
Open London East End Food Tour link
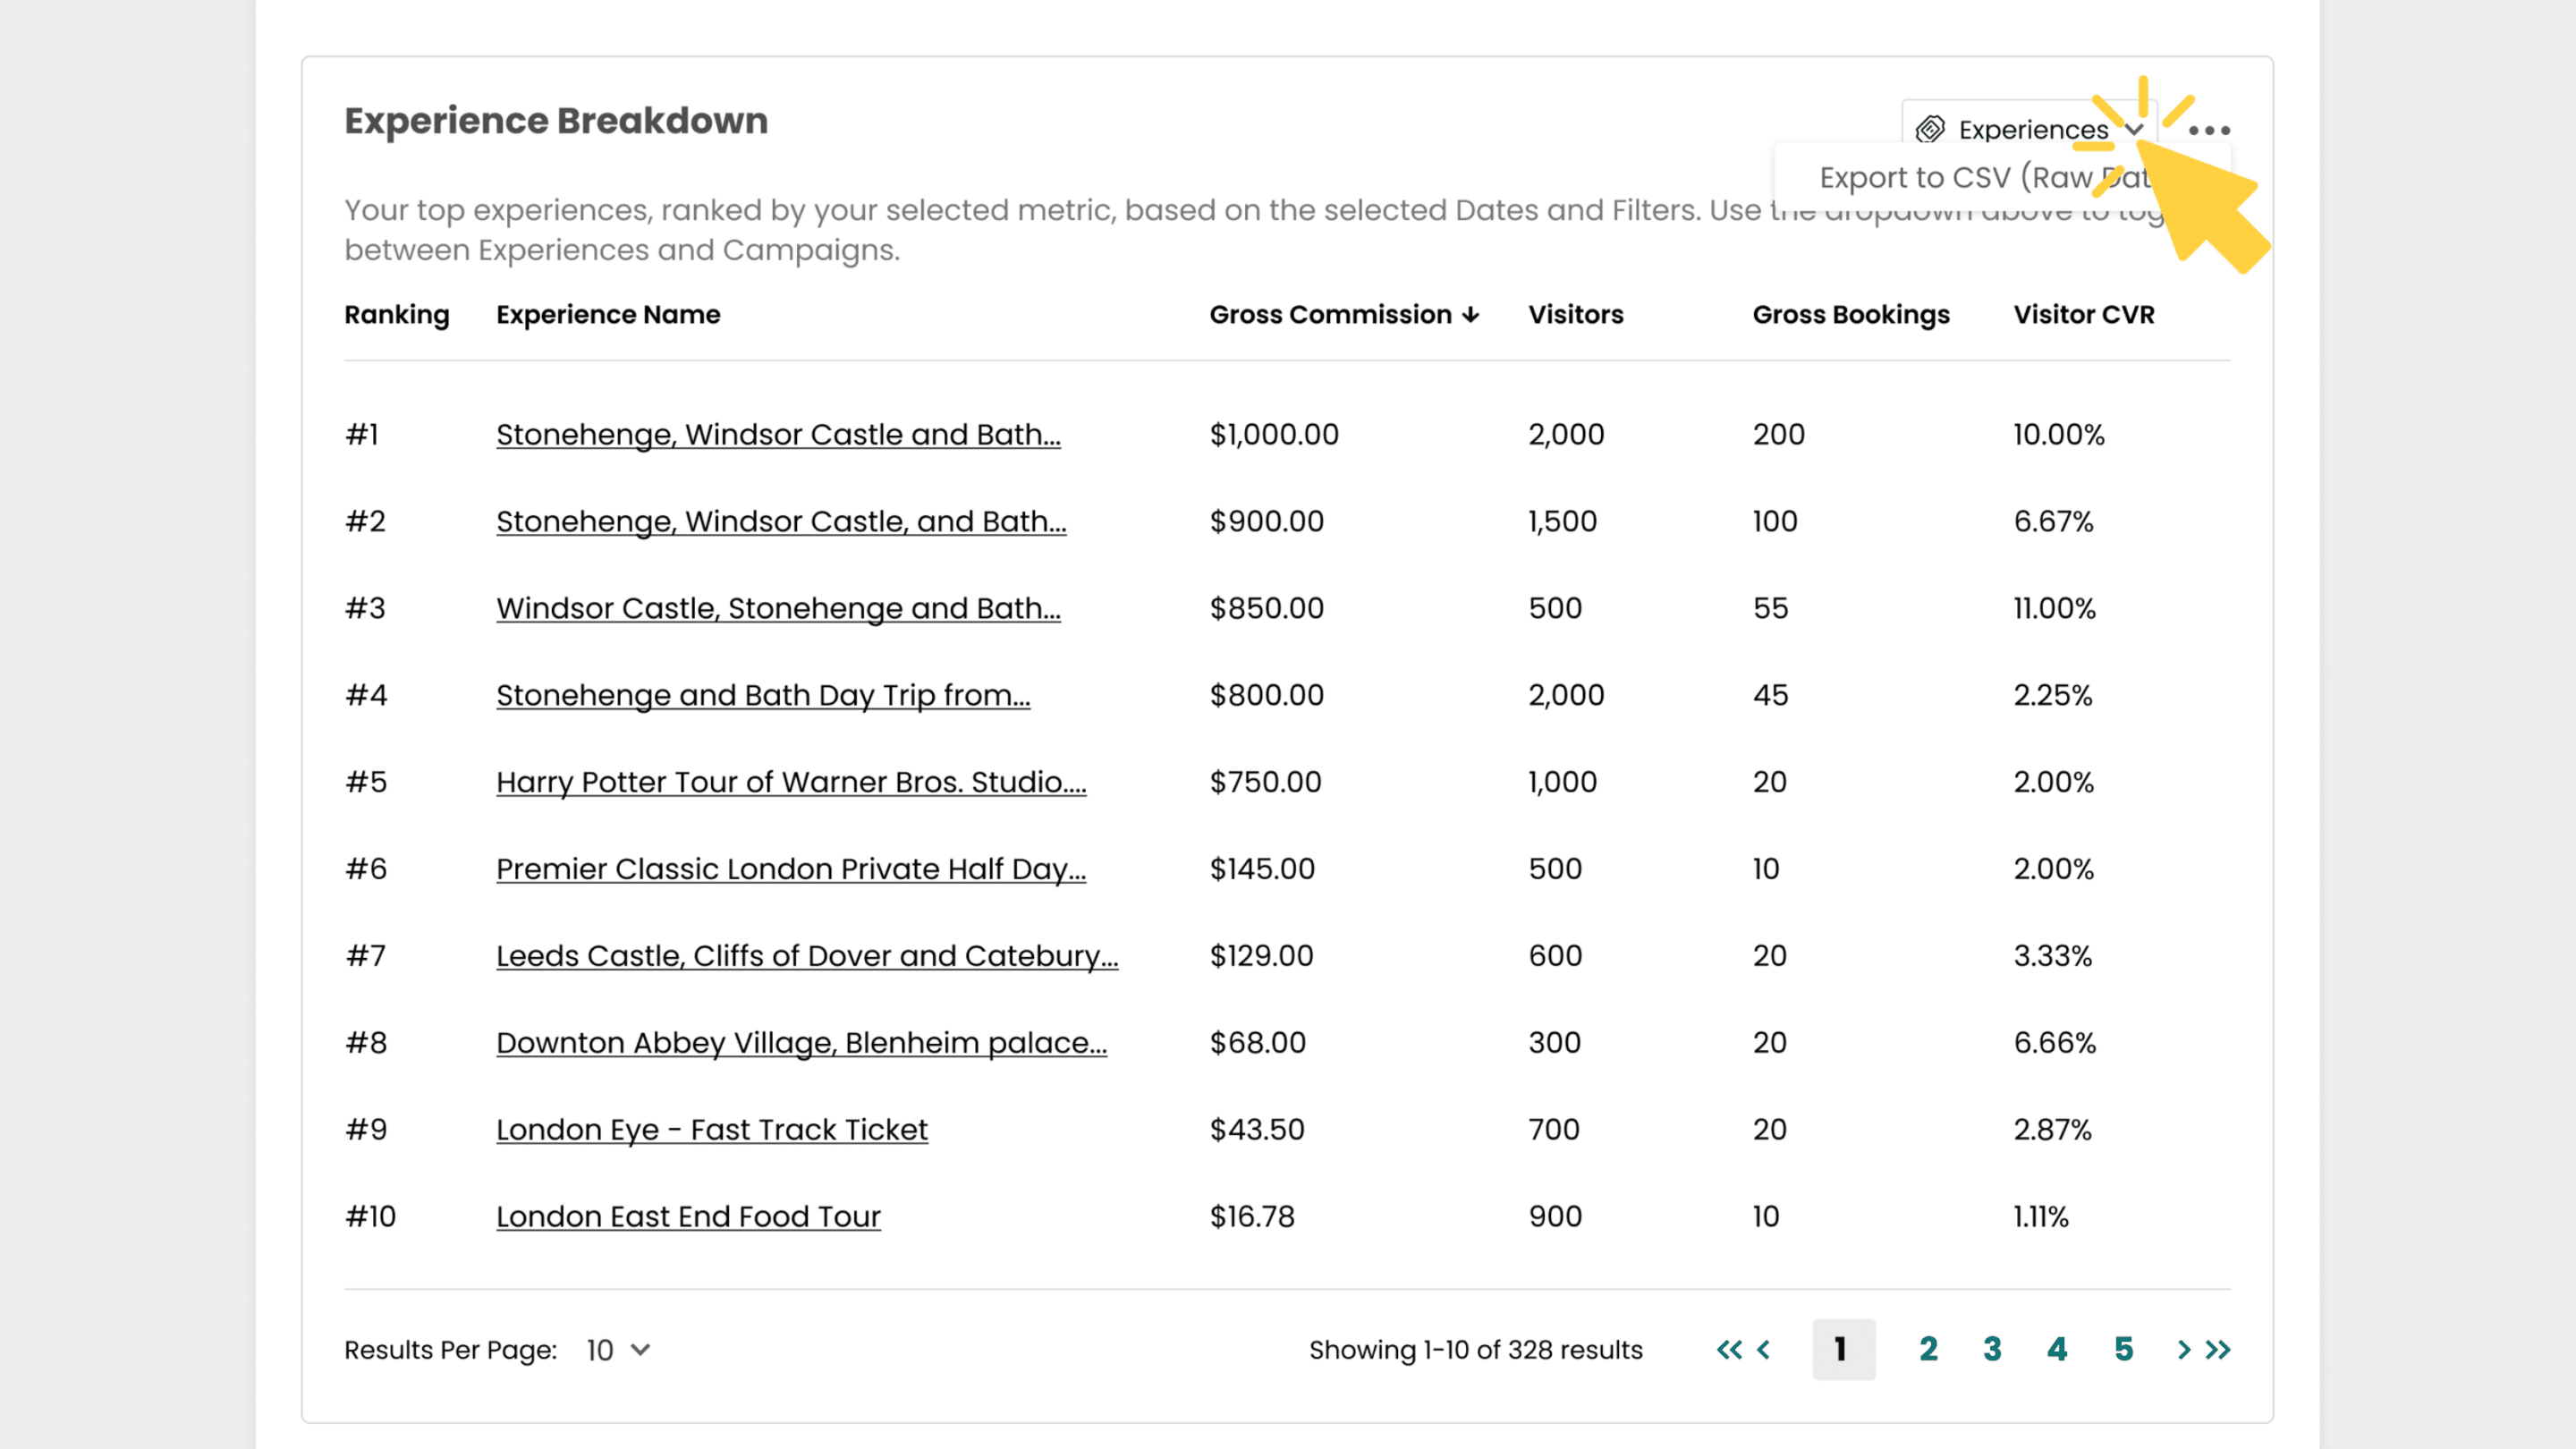pos(688,1218)
